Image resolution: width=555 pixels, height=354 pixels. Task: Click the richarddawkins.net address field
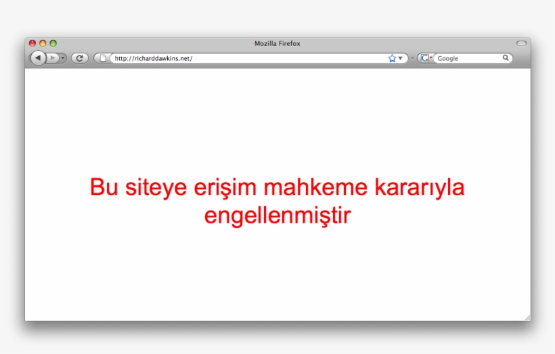[x=250, y=58]
